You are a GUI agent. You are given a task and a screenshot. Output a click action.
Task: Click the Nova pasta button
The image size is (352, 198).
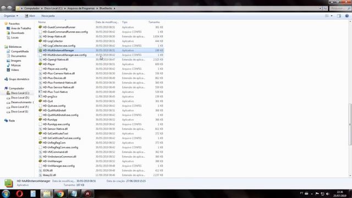click(x=48, y=16)
